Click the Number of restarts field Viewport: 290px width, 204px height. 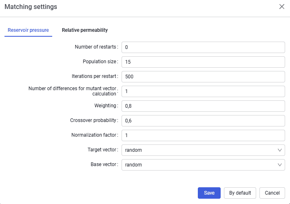(203, 47)
